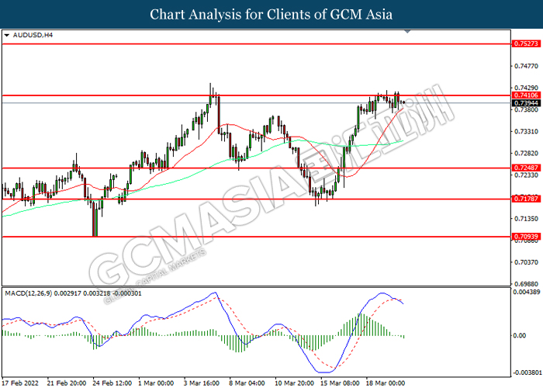Click the Chart Analysis for Clients title
Screen dimensions: 543x388
[271, 15]
